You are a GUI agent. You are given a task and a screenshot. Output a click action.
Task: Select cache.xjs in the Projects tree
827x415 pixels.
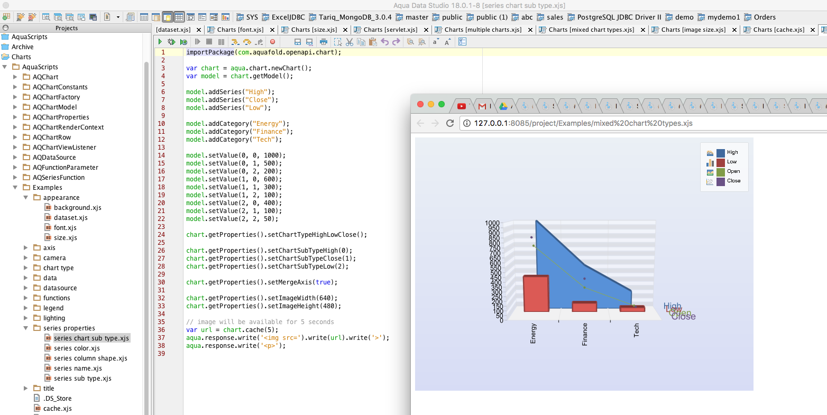click(58, 409)
